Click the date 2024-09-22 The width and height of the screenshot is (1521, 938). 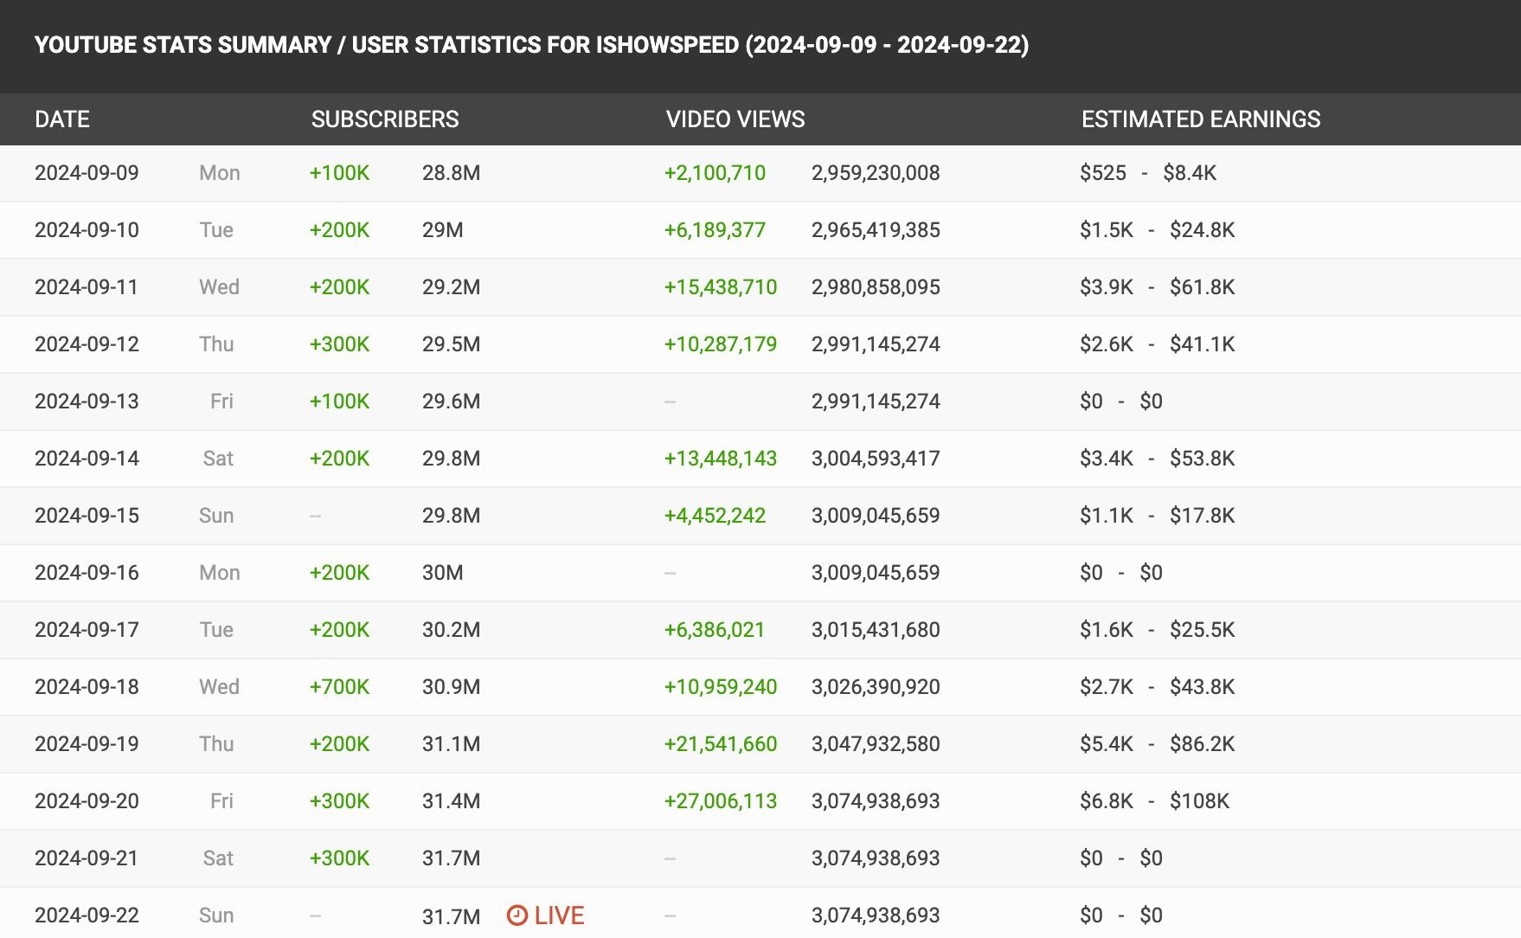coord(87,916)
